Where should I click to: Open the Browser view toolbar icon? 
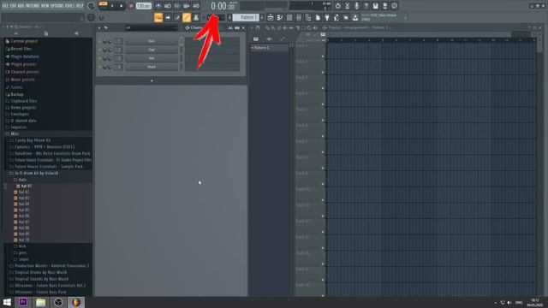(308, 17)
